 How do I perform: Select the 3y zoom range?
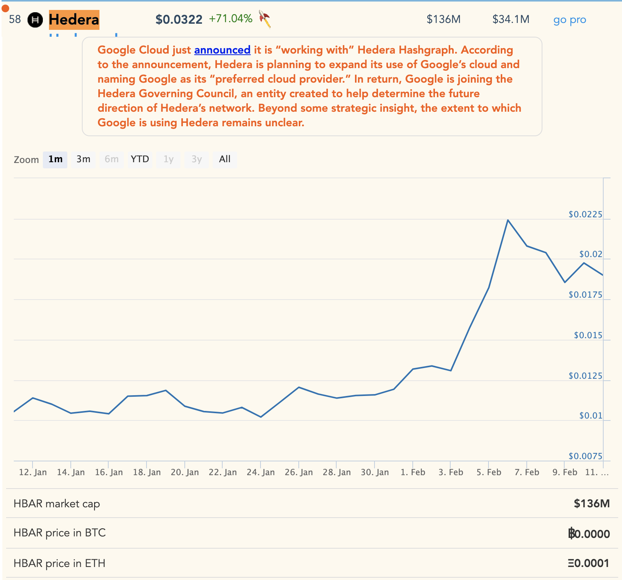point(197,159)
